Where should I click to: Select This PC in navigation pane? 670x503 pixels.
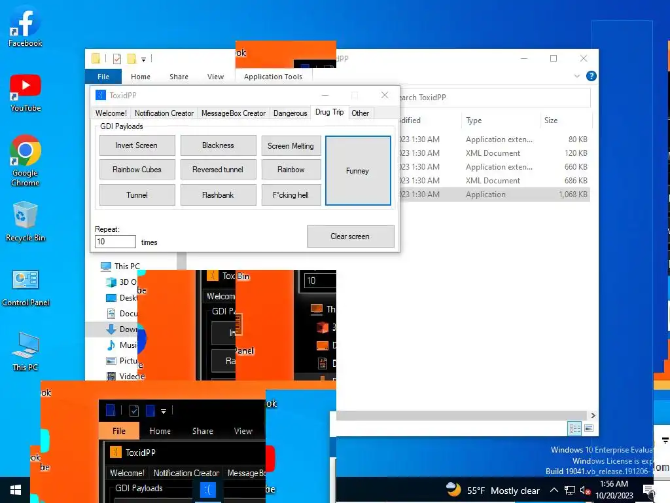pyautogui.click(x=120, y=266)
